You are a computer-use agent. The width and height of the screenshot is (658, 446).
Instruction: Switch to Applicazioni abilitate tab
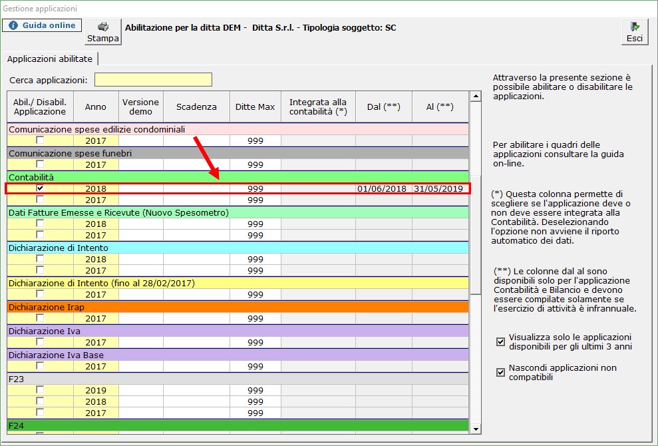tap(49, 59)
